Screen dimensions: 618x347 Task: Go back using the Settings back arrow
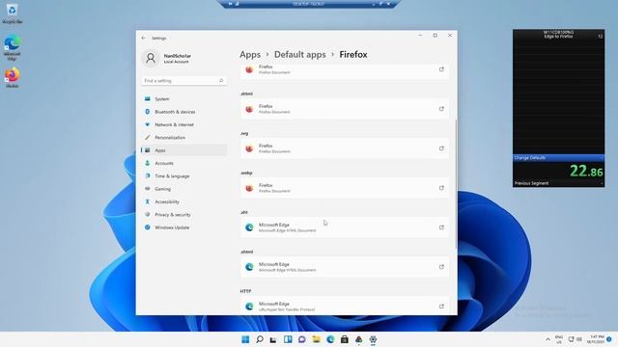(144, 39)
